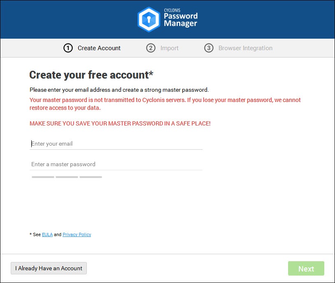Open the EULA link

pos(47,234)
